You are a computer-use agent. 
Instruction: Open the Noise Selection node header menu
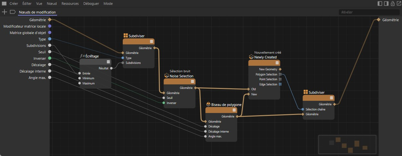192,82
